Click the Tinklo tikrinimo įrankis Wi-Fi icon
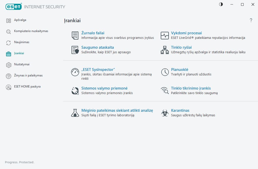This screenshot has width=258, height=169. pyautogui.click(x=165, y=91)
